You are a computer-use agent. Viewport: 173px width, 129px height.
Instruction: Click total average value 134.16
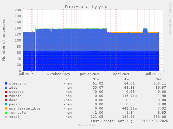pos(128,117)
